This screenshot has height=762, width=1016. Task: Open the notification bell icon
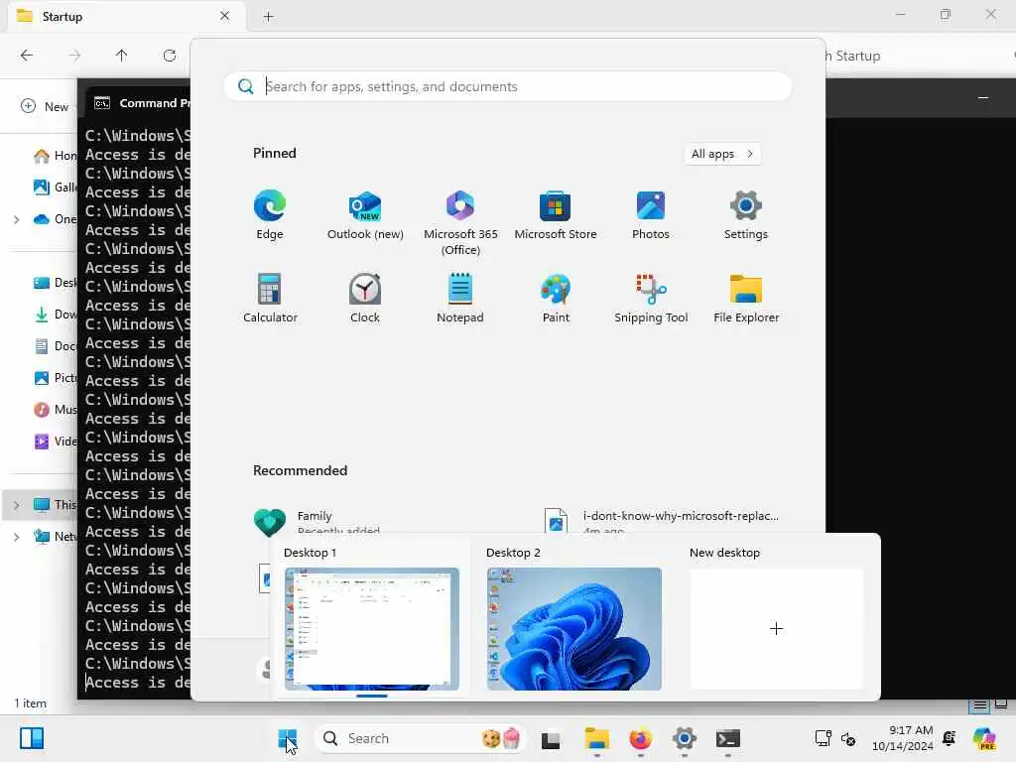pyautogui.click(x=950, y=738)
